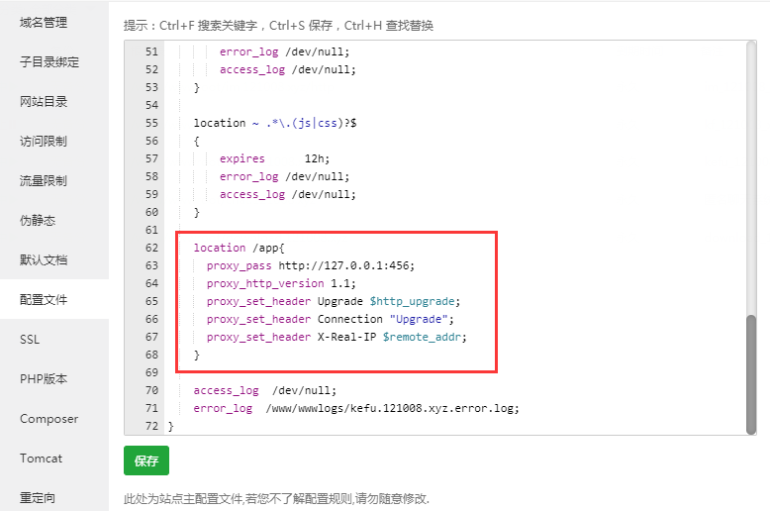Click the green 保存 button

(146, 461)
